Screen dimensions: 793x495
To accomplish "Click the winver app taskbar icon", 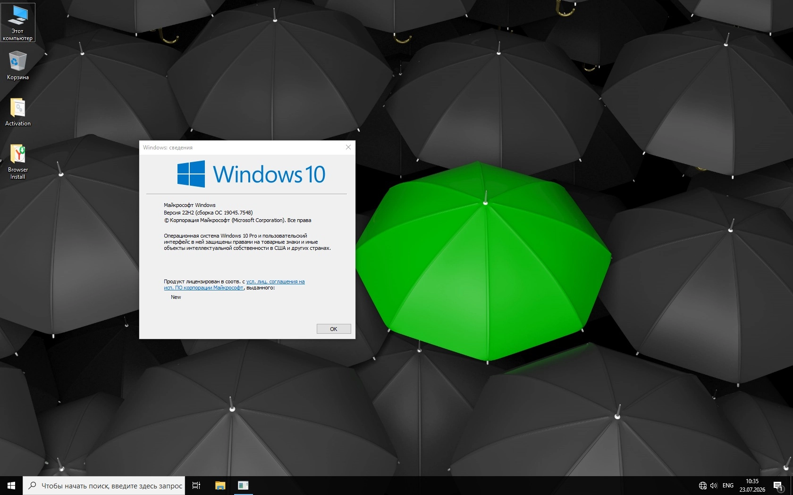I will (243, 486).
